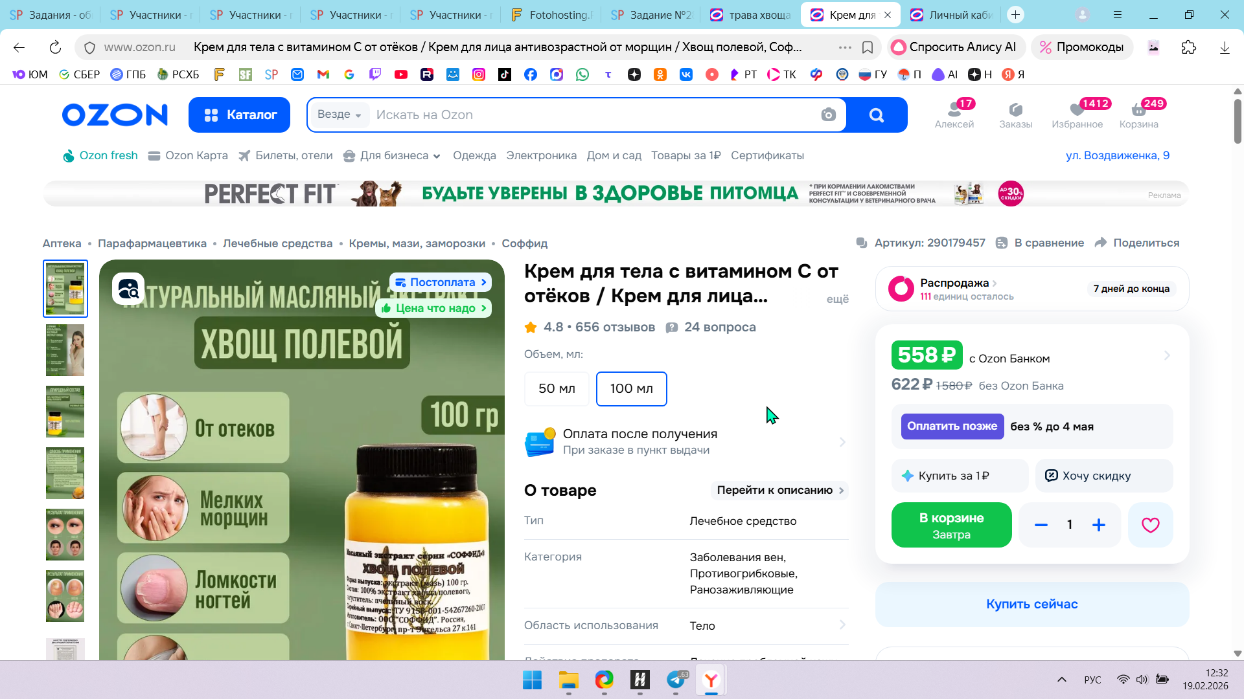
Task: Open the Везде search scope dropdown
Action: [x=339, y=115]
